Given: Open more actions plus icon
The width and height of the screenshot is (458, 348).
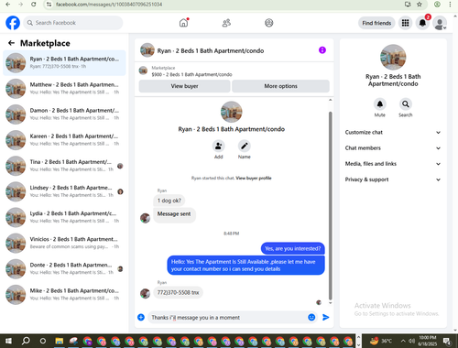Looking at the screenshot, I should pyautogui.click(x=141, y=317).
